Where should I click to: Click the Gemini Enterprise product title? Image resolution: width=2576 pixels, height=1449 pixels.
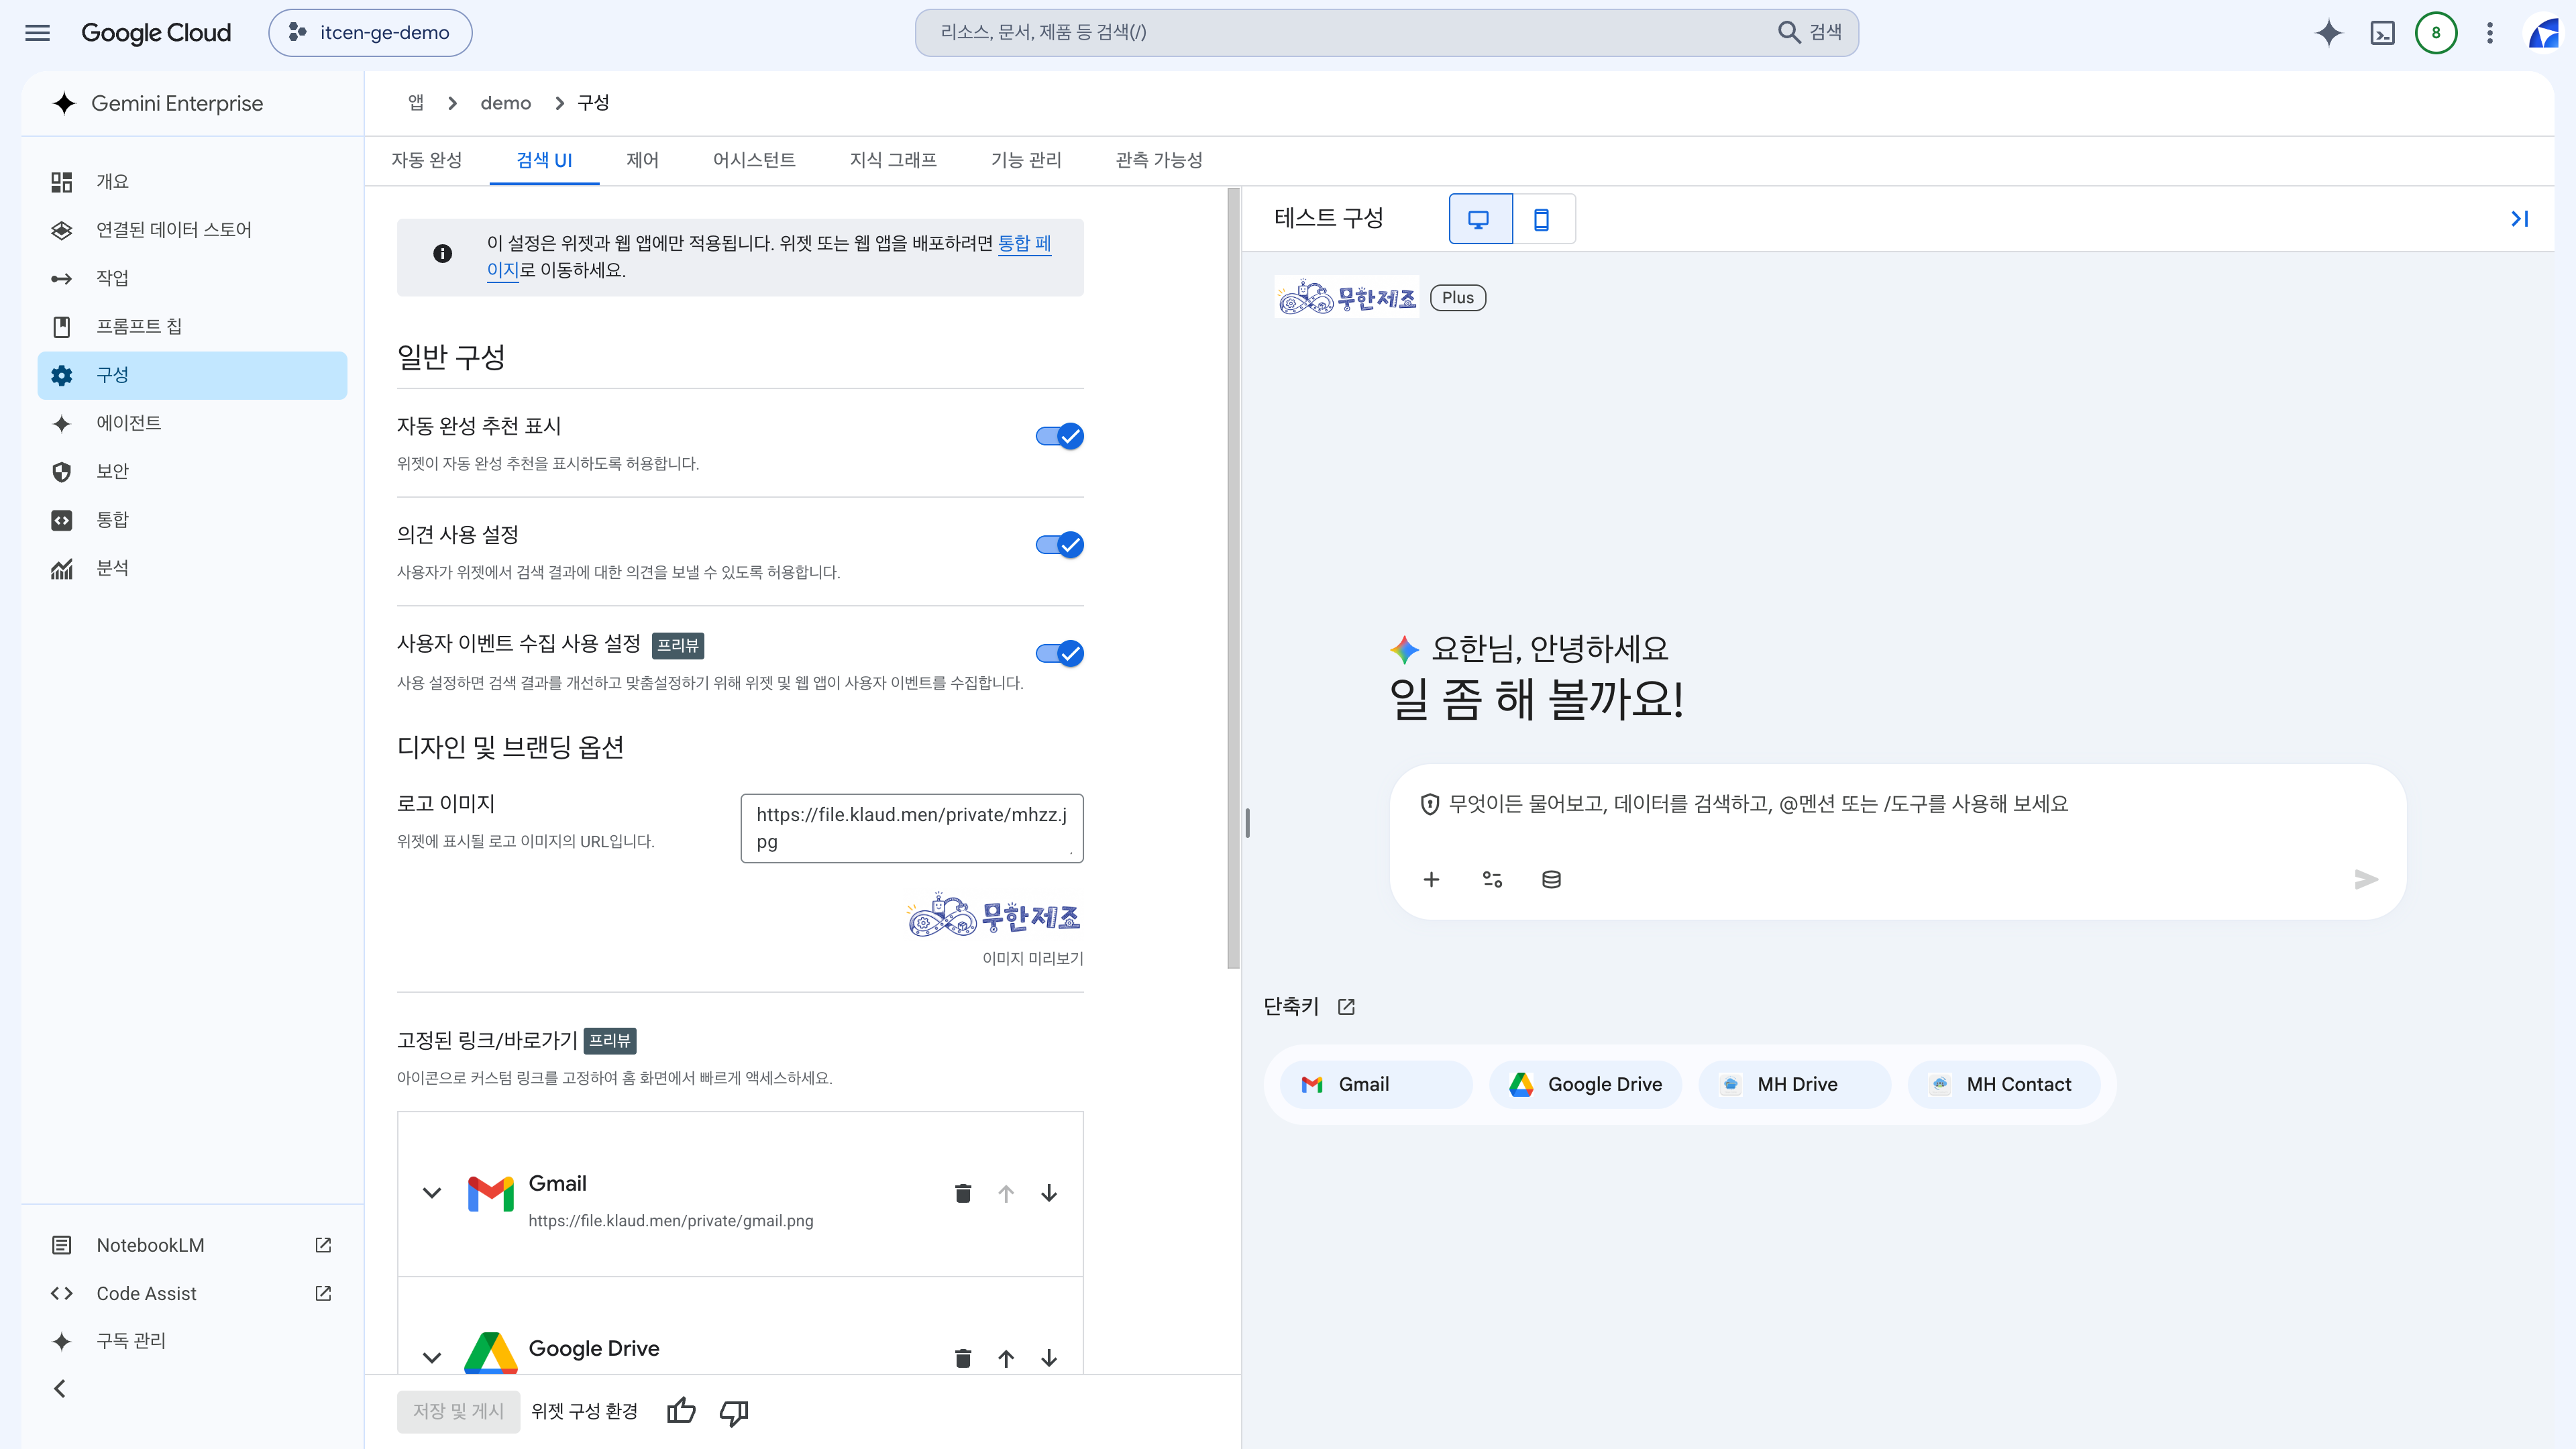177,103
